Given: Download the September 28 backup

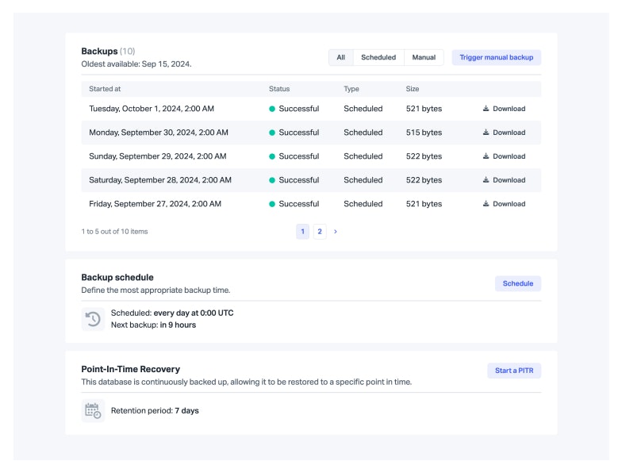Looking at the screenshot, I should [504, 180].
